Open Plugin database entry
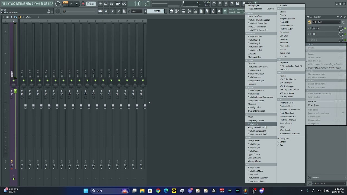Viewport: 347px width, 195px height. [261, 9]
